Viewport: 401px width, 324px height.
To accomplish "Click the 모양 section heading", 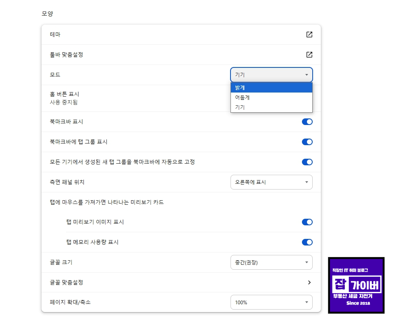I will tap(47, 14).
